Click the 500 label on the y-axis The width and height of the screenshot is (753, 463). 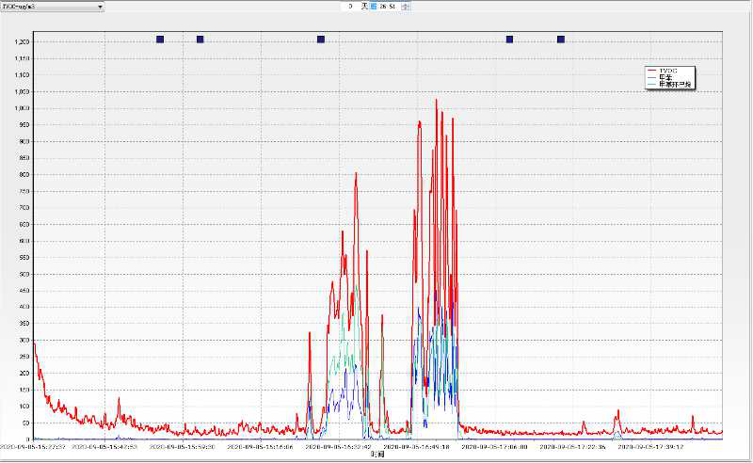pyautogui.click(x=24, y=274)
